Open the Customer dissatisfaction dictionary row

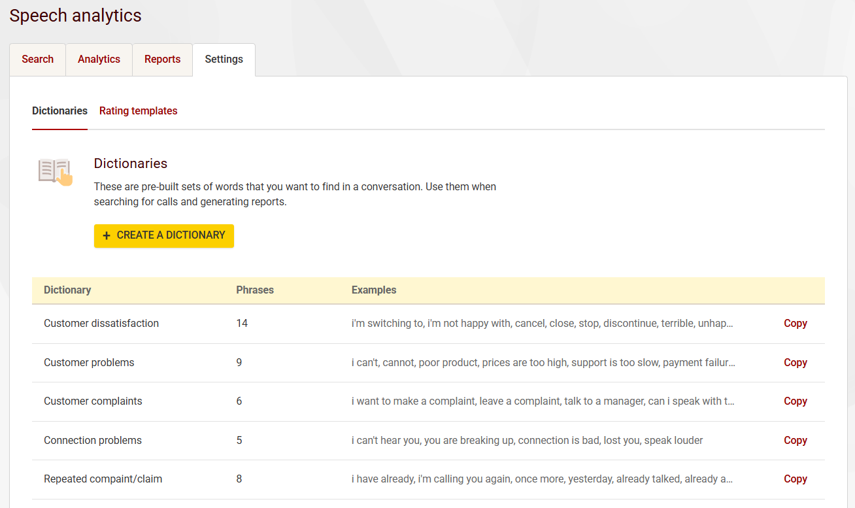pyautogui.click(x=101, y=324)
